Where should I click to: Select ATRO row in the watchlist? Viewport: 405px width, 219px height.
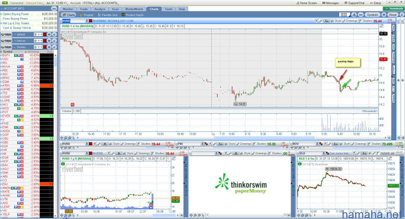coord(27,85)
